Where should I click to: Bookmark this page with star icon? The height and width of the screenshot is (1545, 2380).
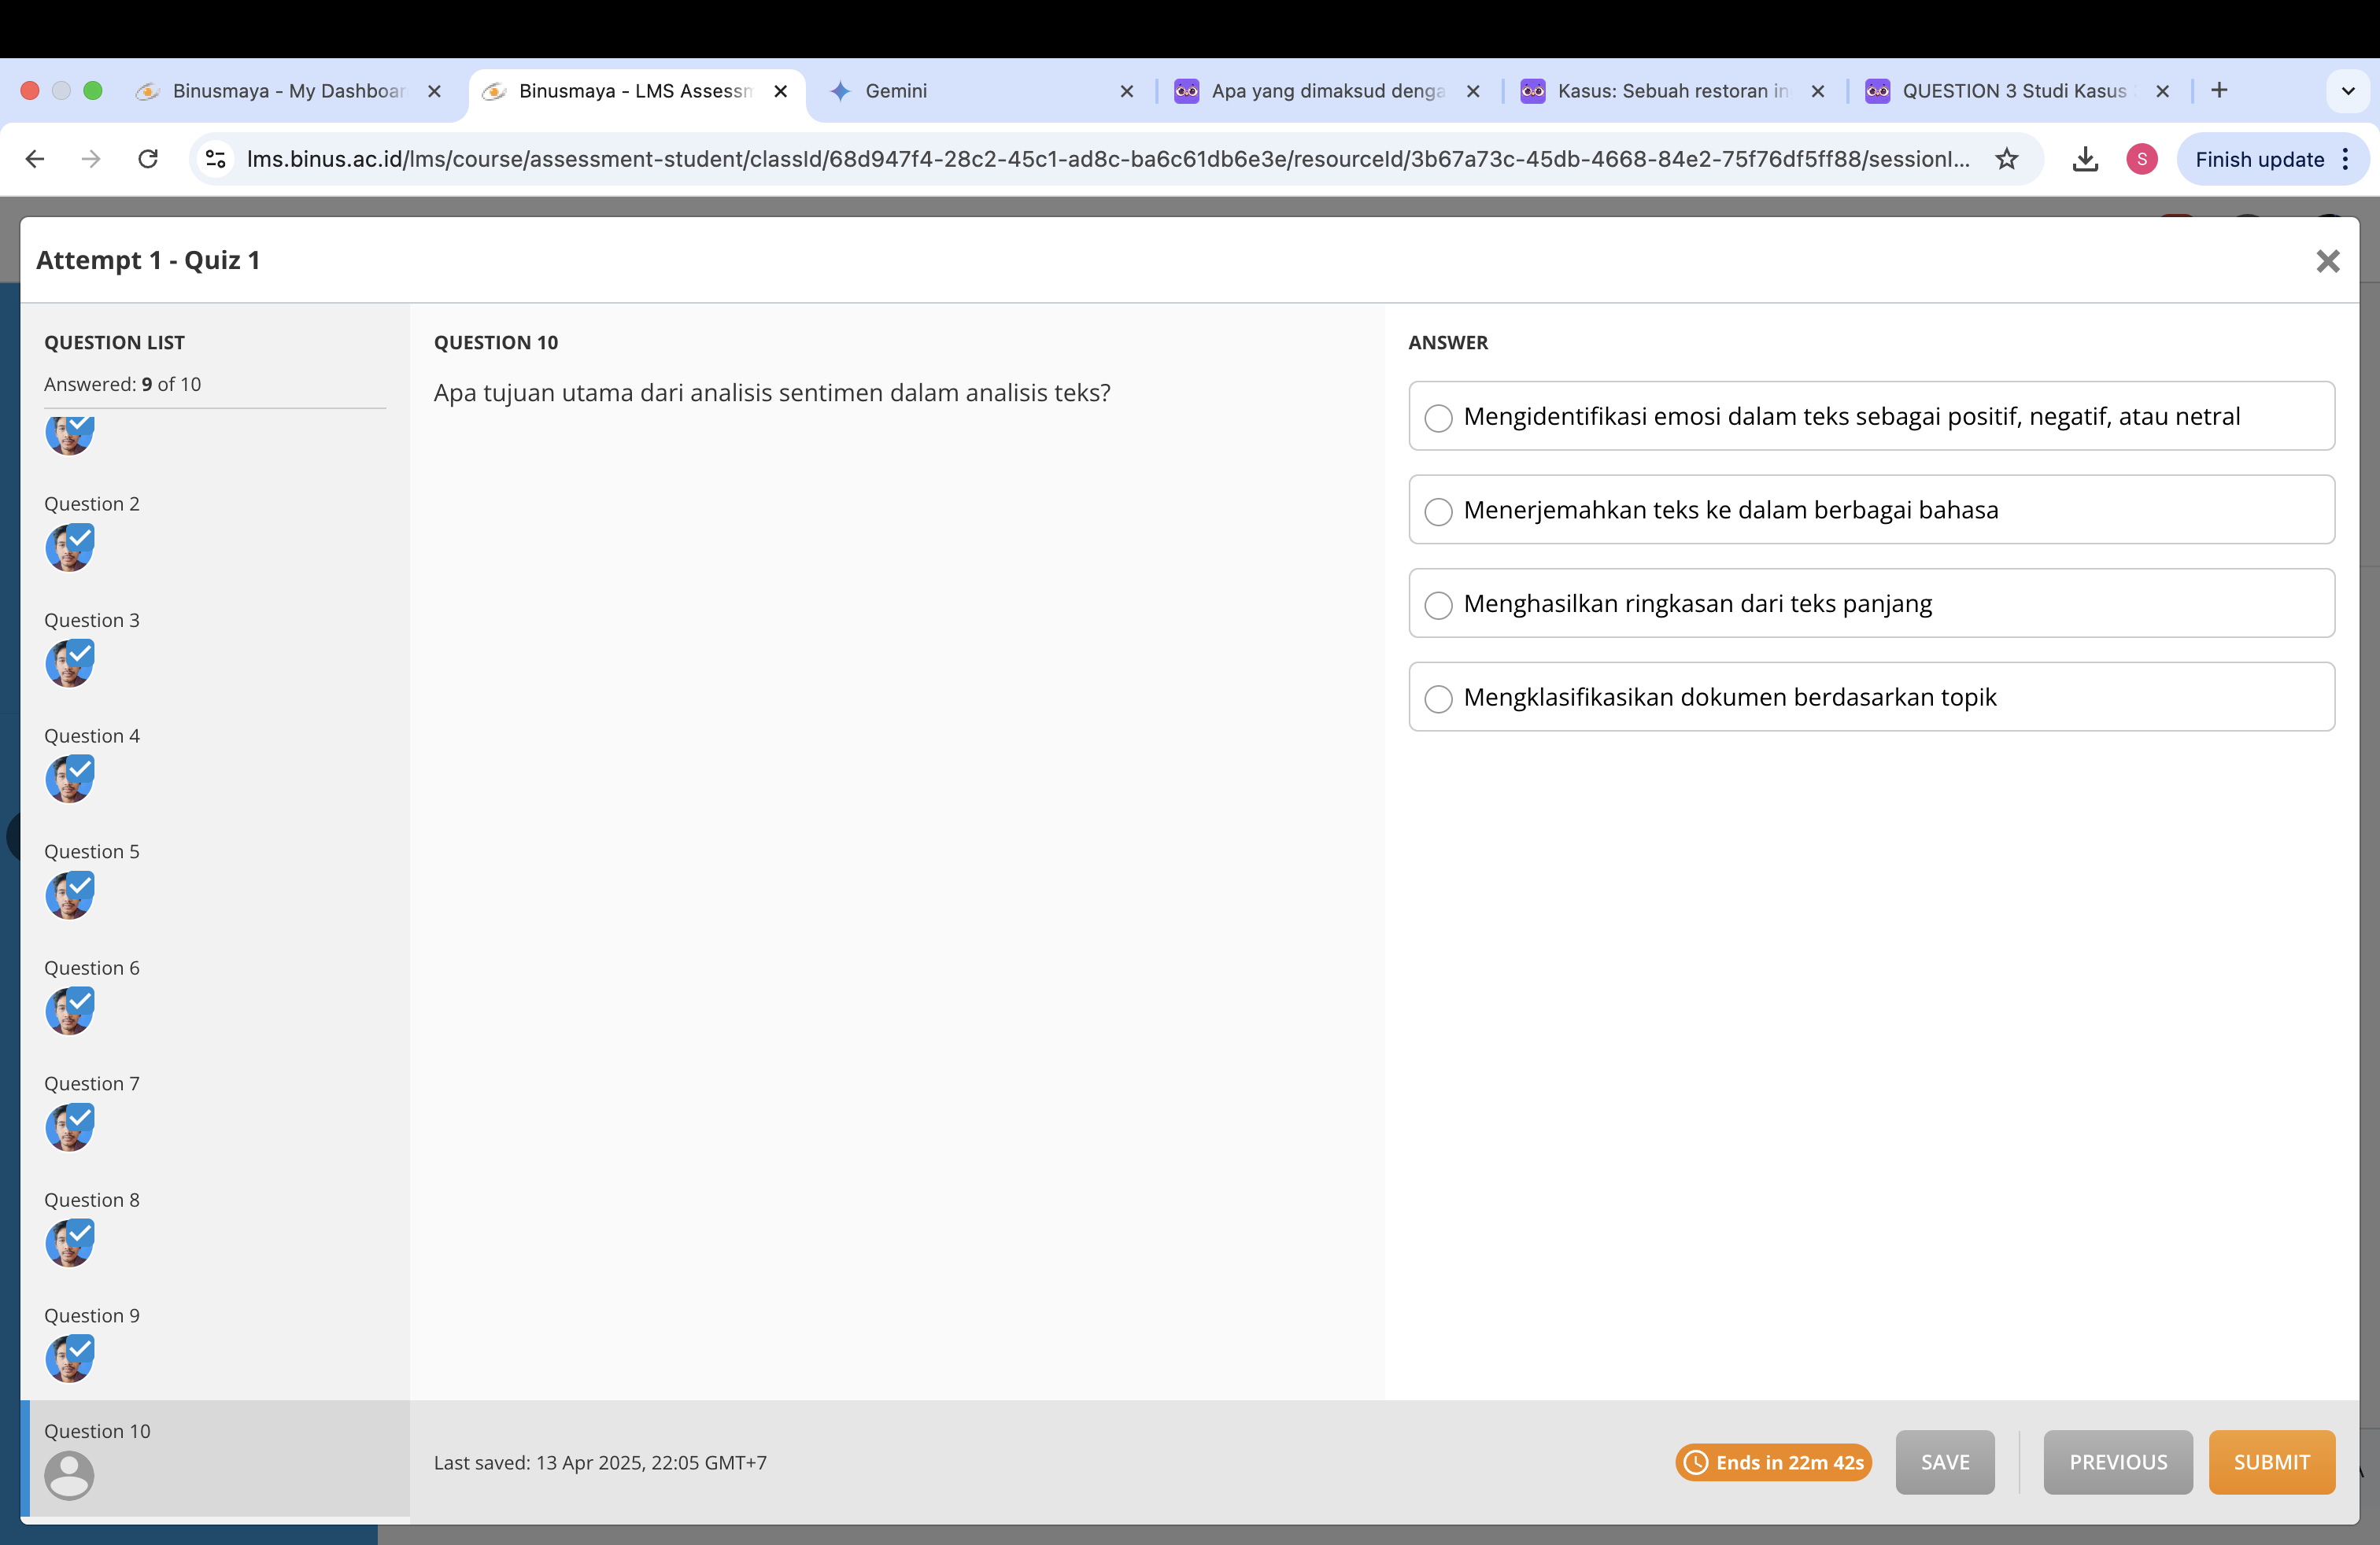coord(2006,159)
